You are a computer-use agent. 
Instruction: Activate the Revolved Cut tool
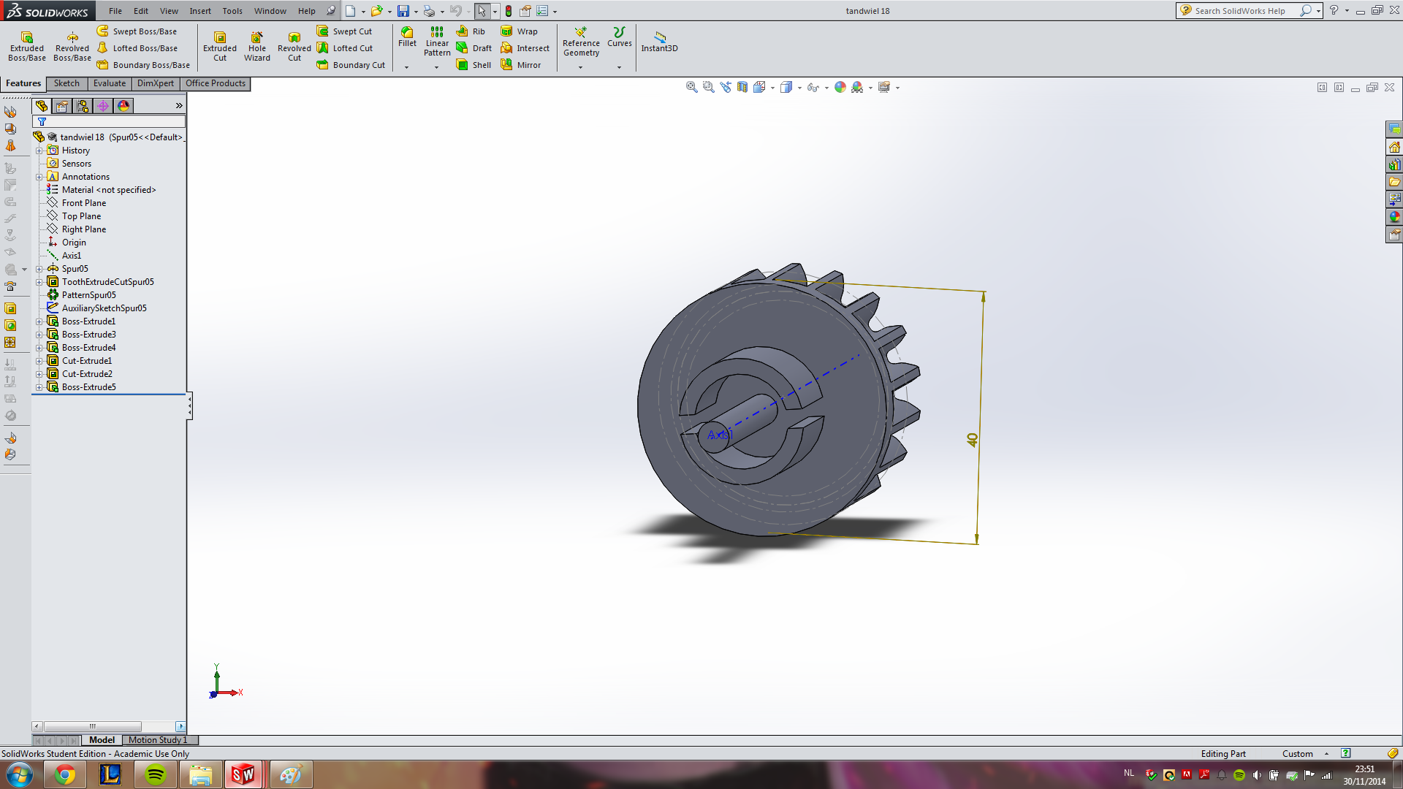point(294,46)
